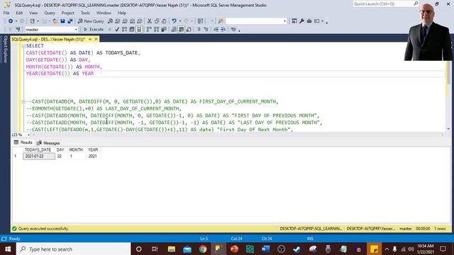Image resolution: width=454 pixels, height=255 pixels.
Task: Open the master database dropdown
Action: pos(76,30)
